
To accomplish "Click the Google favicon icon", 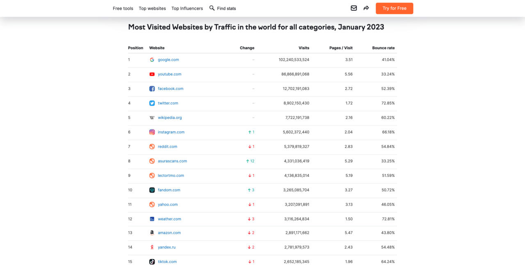I will pos(152,59).
